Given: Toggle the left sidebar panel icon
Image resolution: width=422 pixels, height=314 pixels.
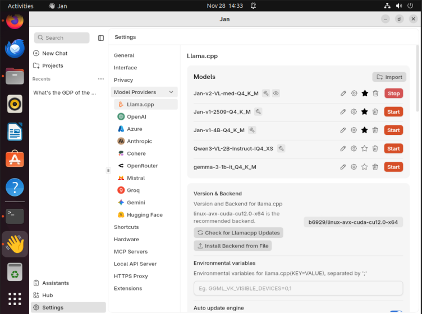Looking at the screenshot, I should [101, 38].
